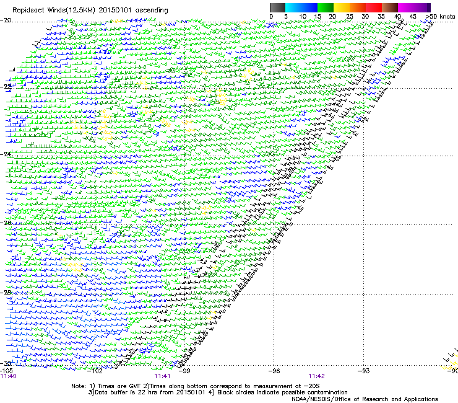
Task: Click the -96 longitude axis label
Action: [274, 371]
